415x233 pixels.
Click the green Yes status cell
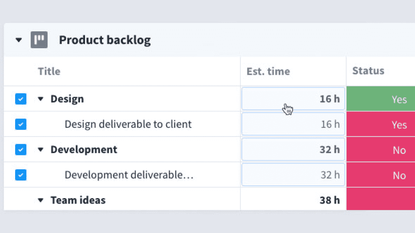(380, 99)
